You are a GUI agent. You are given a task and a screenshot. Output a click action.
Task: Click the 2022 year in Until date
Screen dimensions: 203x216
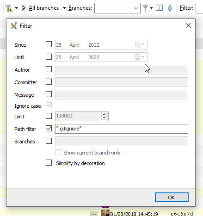(94, 57)
